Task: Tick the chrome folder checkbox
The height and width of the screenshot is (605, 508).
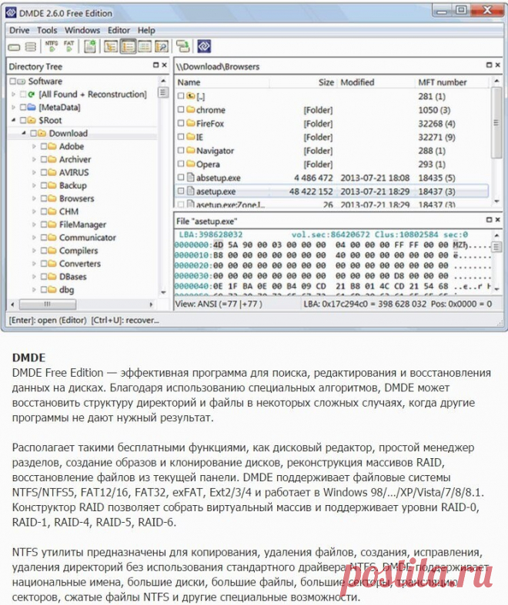Action: (181, 110)
